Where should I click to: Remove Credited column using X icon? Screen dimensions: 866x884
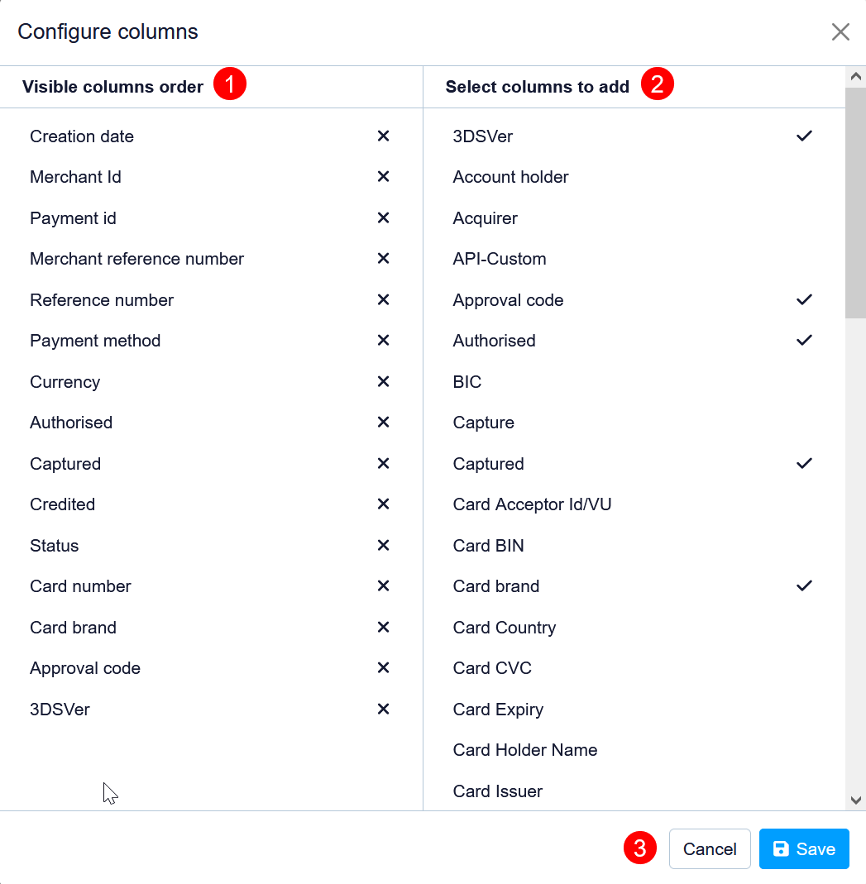coord(383,504)
